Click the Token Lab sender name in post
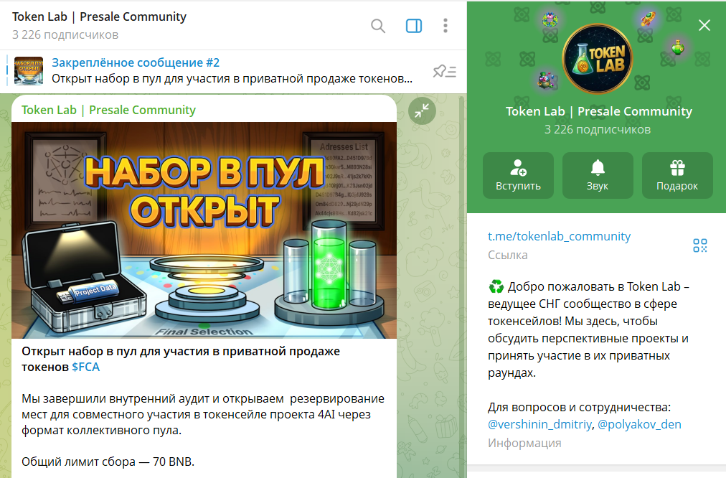Viewport: 726px width, 478px height. pyautogui.click(x=108, y=111)
